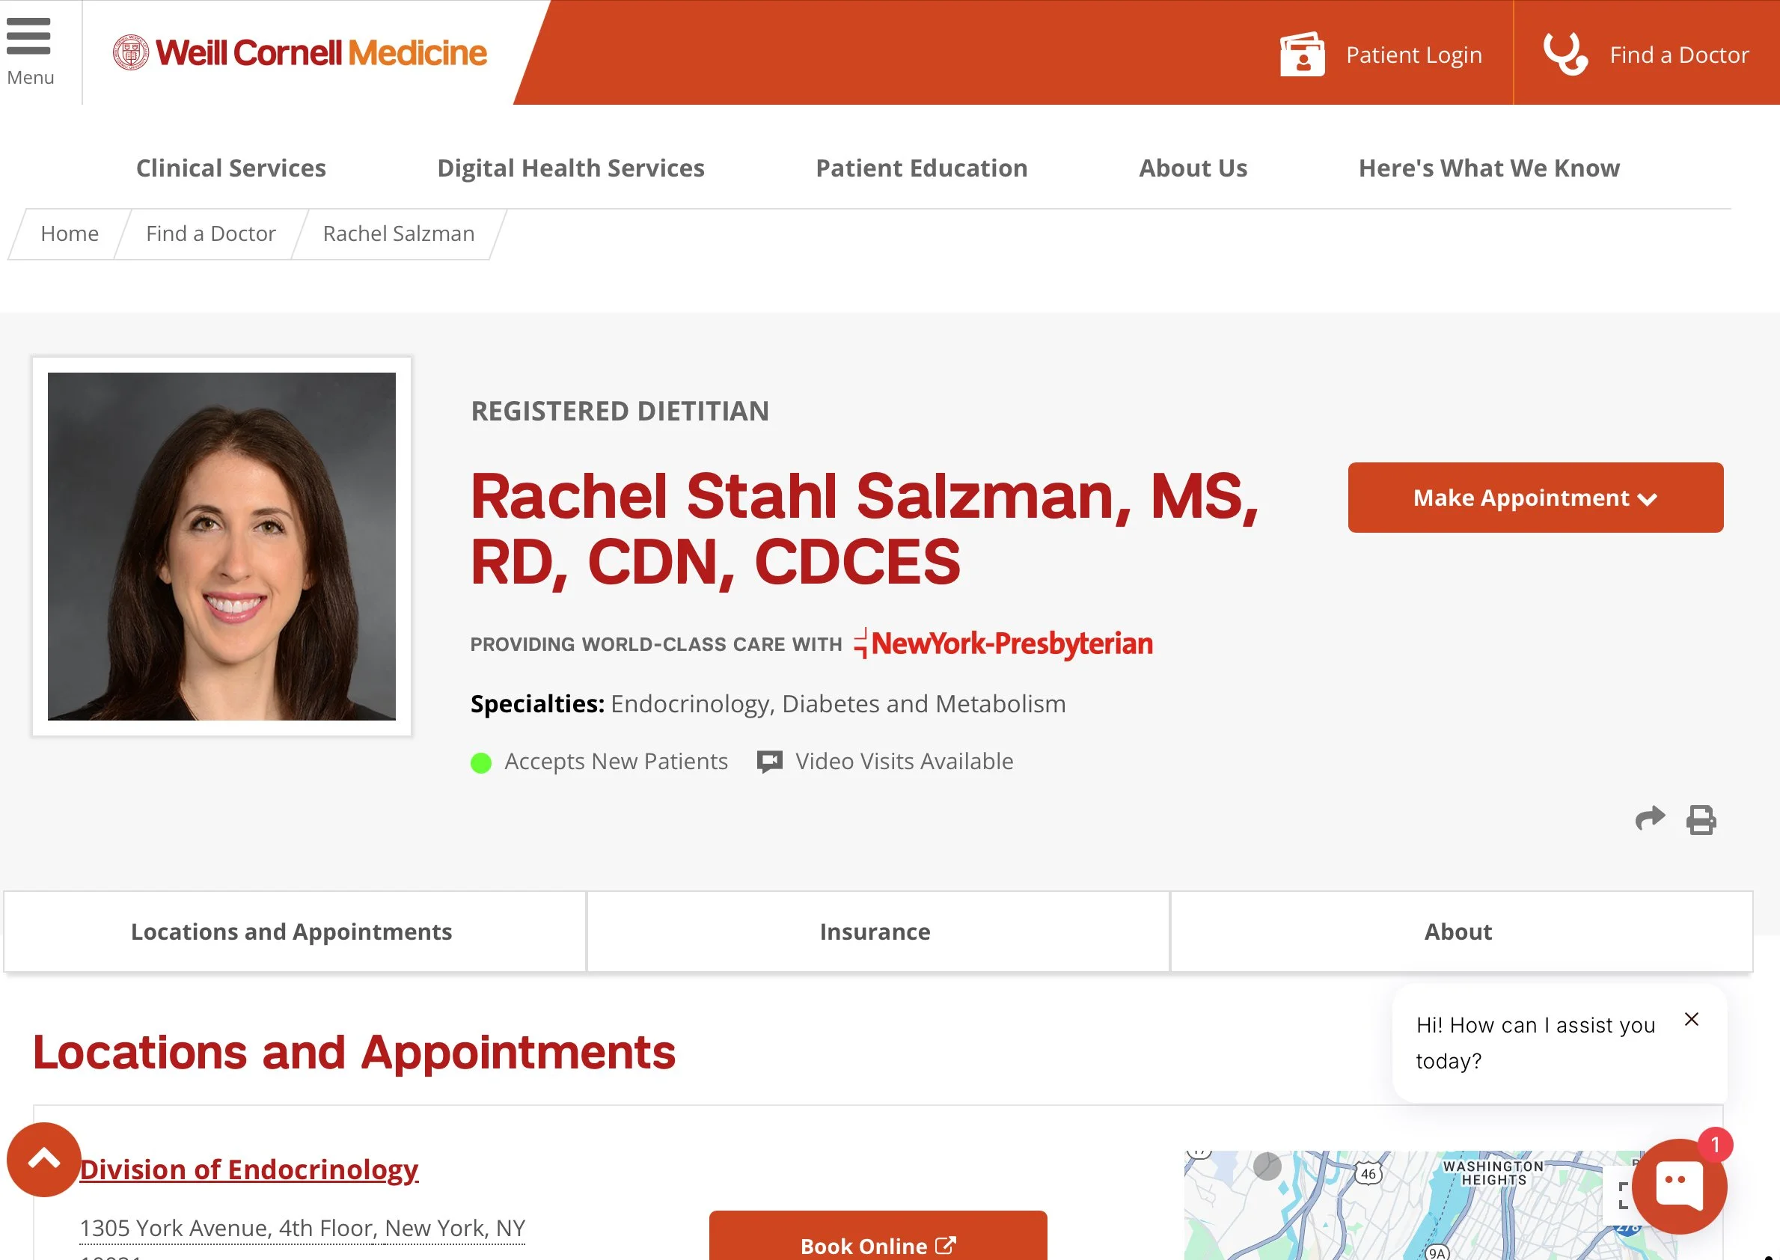Open the Clinical Services menu
This screenshot has height=1260, width=1780.
coord(230,168)
